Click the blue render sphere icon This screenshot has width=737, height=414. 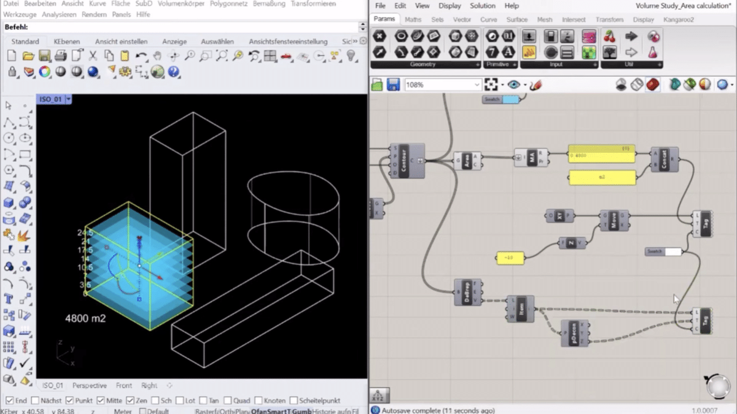pyautogui.click(x=93, y=72)
